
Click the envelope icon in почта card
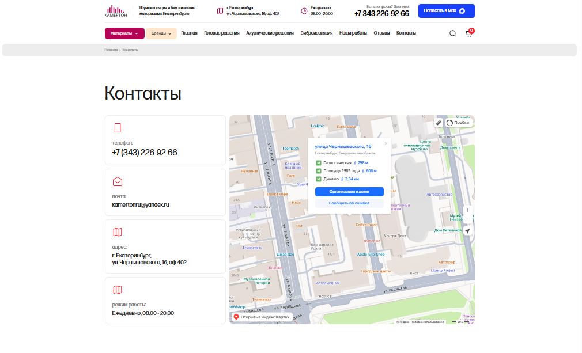(118, 182)
